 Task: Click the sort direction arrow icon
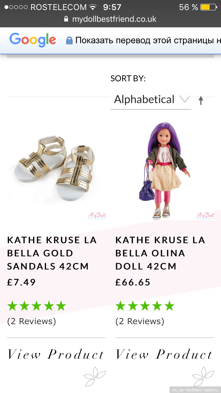(201, 100)
